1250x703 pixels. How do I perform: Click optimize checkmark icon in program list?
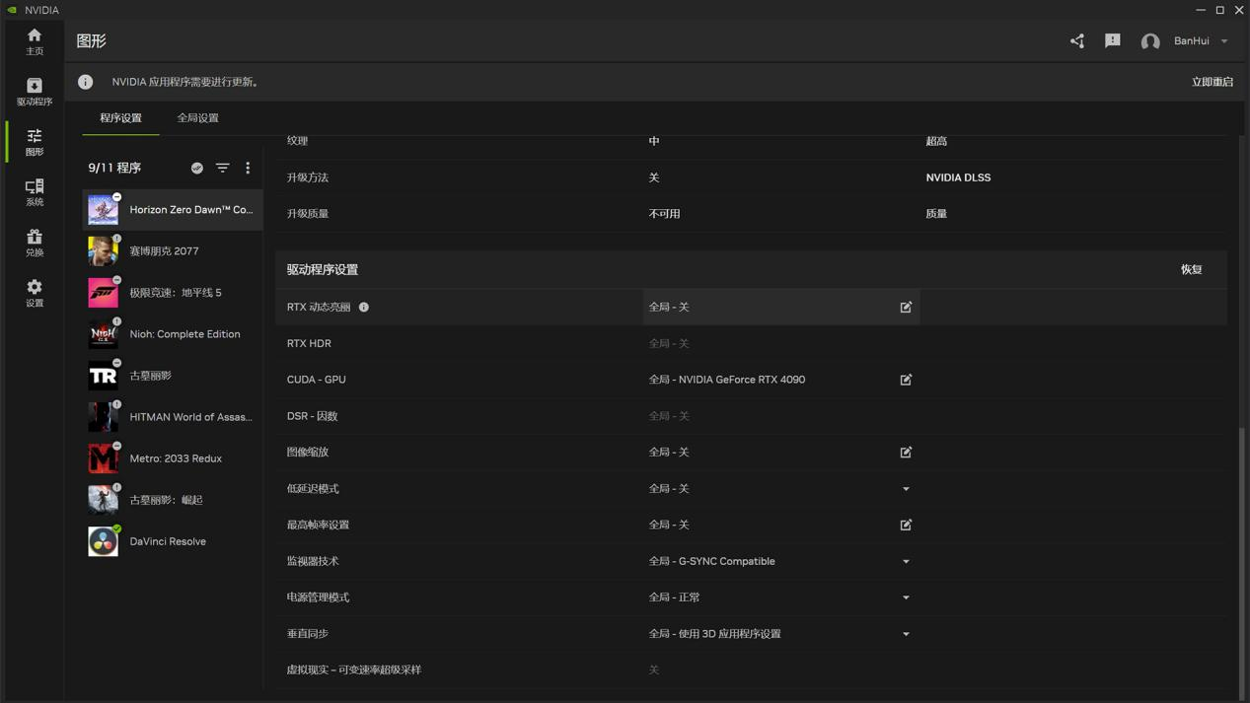[197, 169]
